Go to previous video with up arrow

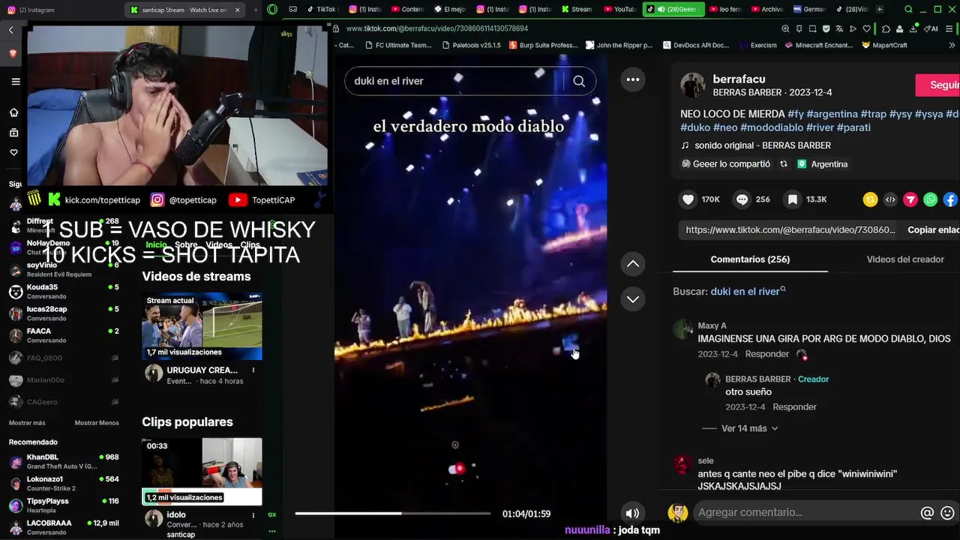tap(633, 263)
